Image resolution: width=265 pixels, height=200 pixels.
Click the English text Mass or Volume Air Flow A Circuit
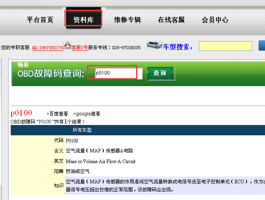101,162
